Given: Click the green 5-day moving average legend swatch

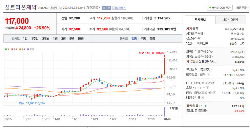Looking at the screenshot, I should click(x=6, y=50).
